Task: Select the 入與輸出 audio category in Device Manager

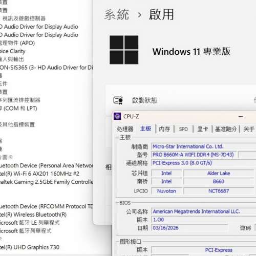Action: click(12, 59)
